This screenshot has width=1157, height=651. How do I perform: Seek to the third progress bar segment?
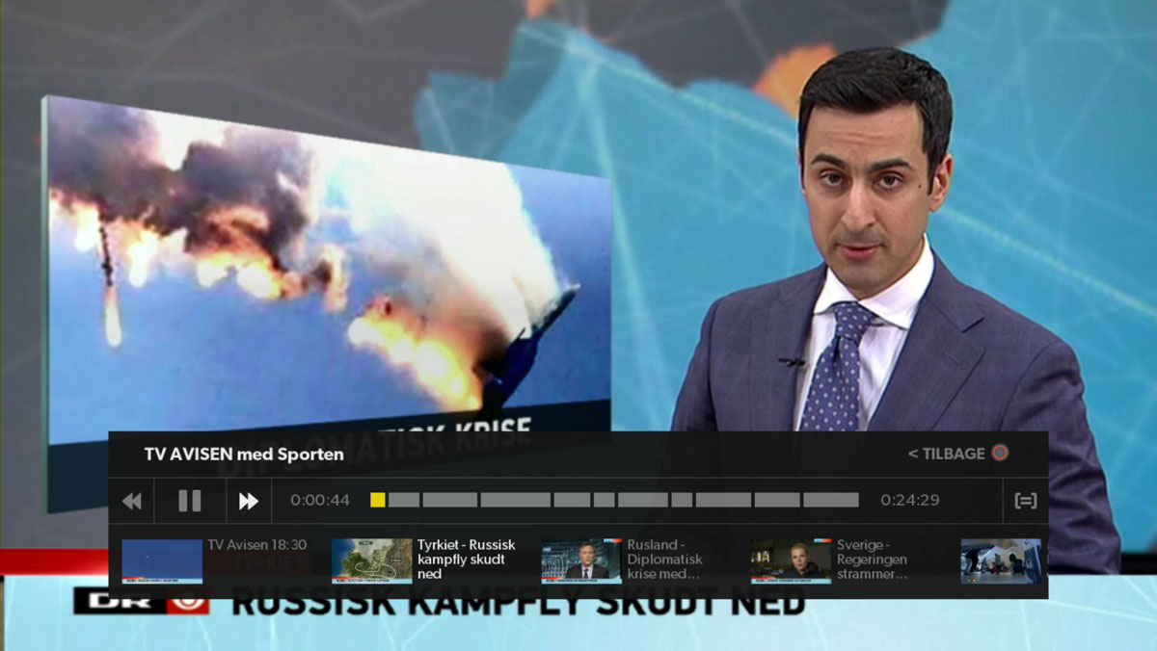[450, 500]
